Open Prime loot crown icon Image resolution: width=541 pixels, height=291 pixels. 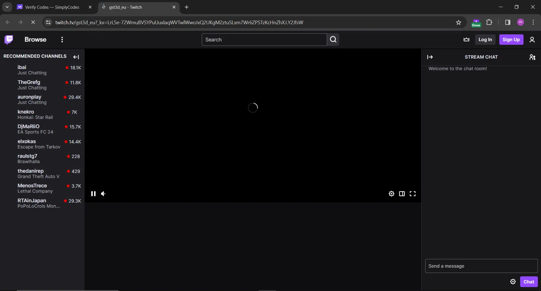pyautogui.click(x=466, y=40)
